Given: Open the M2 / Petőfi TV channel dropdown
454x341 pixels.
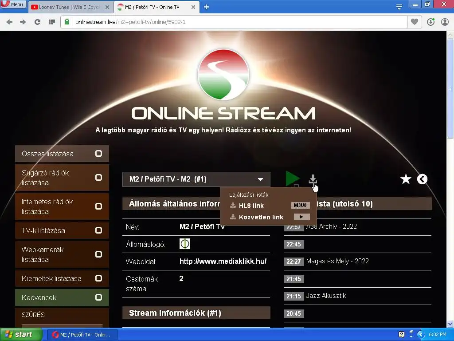Looking at the screenshot, I should (x=196, y=179).
